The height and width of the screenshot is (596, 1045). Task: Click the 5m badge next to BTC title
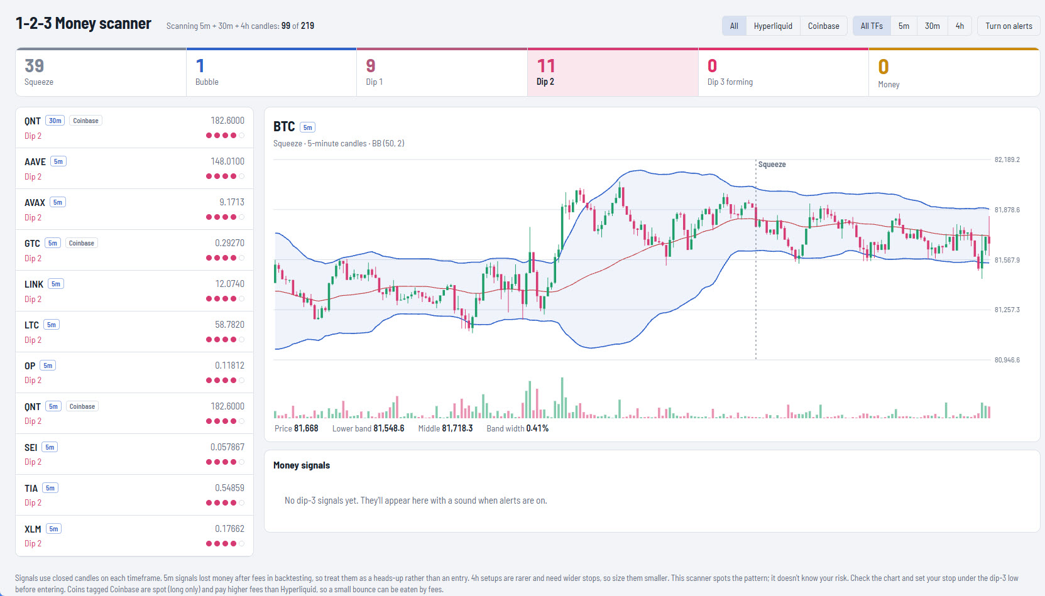pyautogui.click(x=307, y=127)
